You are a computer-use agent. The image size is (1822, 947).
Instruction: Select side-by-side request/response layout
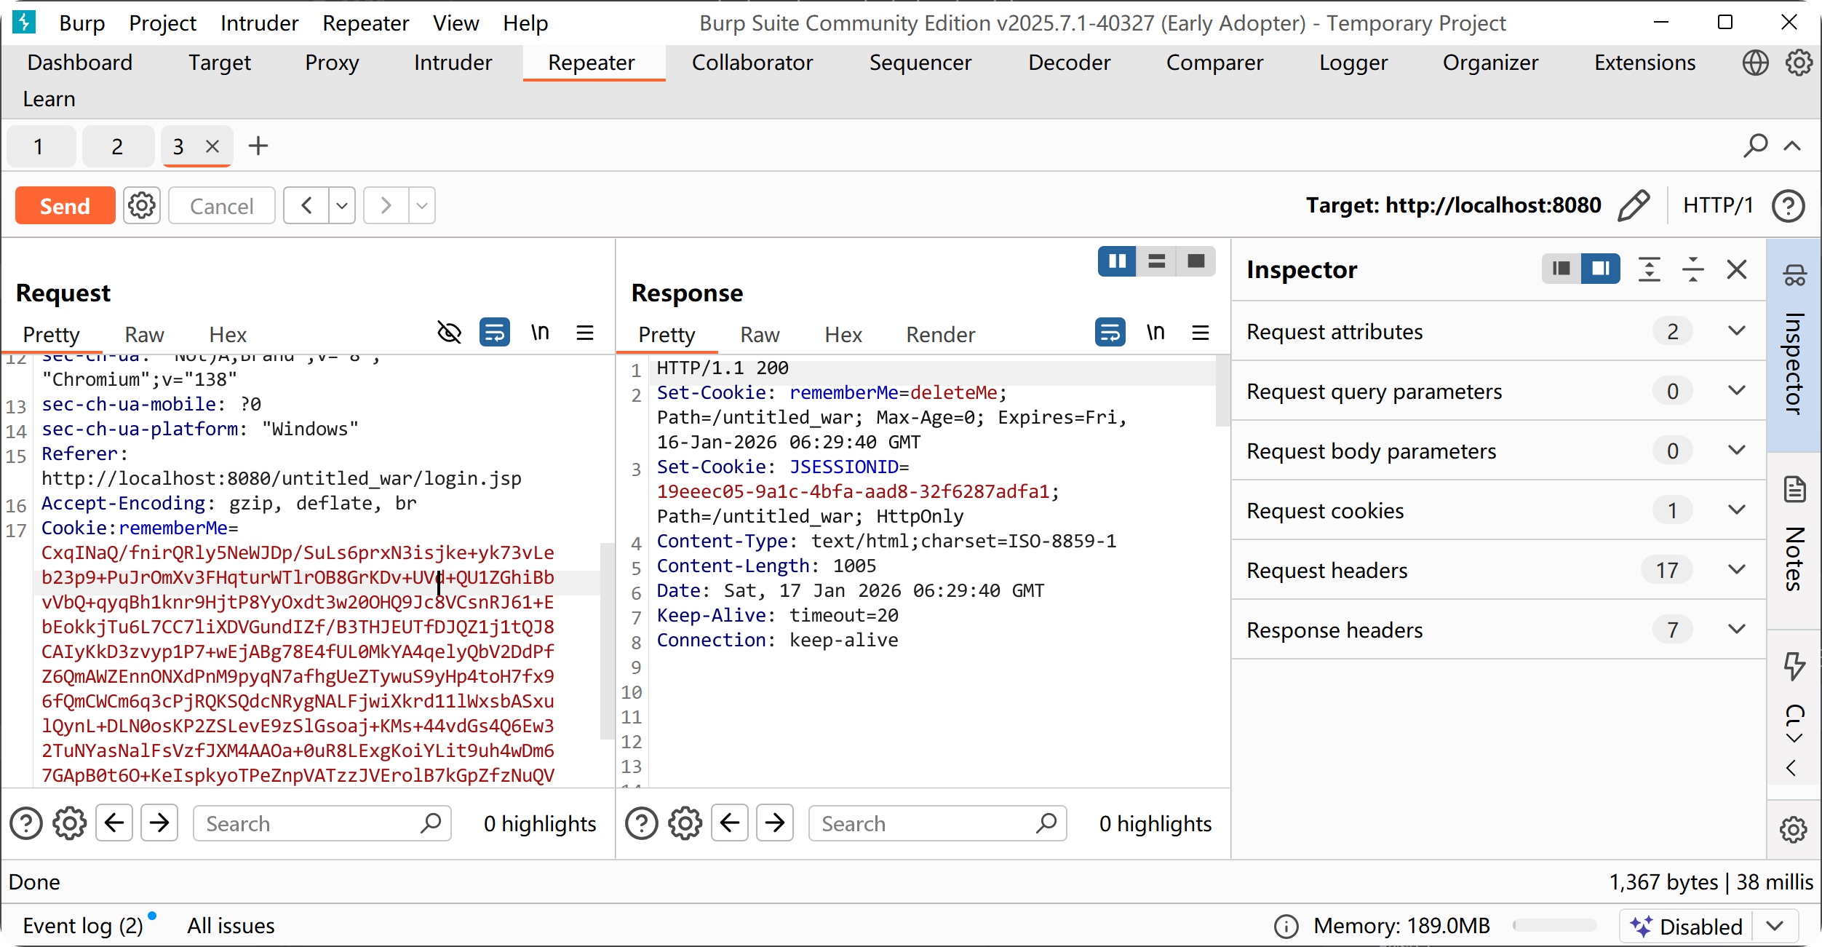1117,261
